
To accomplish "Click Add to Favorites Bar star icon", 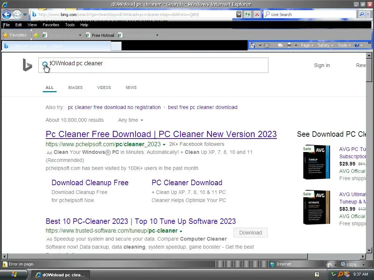I will click(36, 35).
